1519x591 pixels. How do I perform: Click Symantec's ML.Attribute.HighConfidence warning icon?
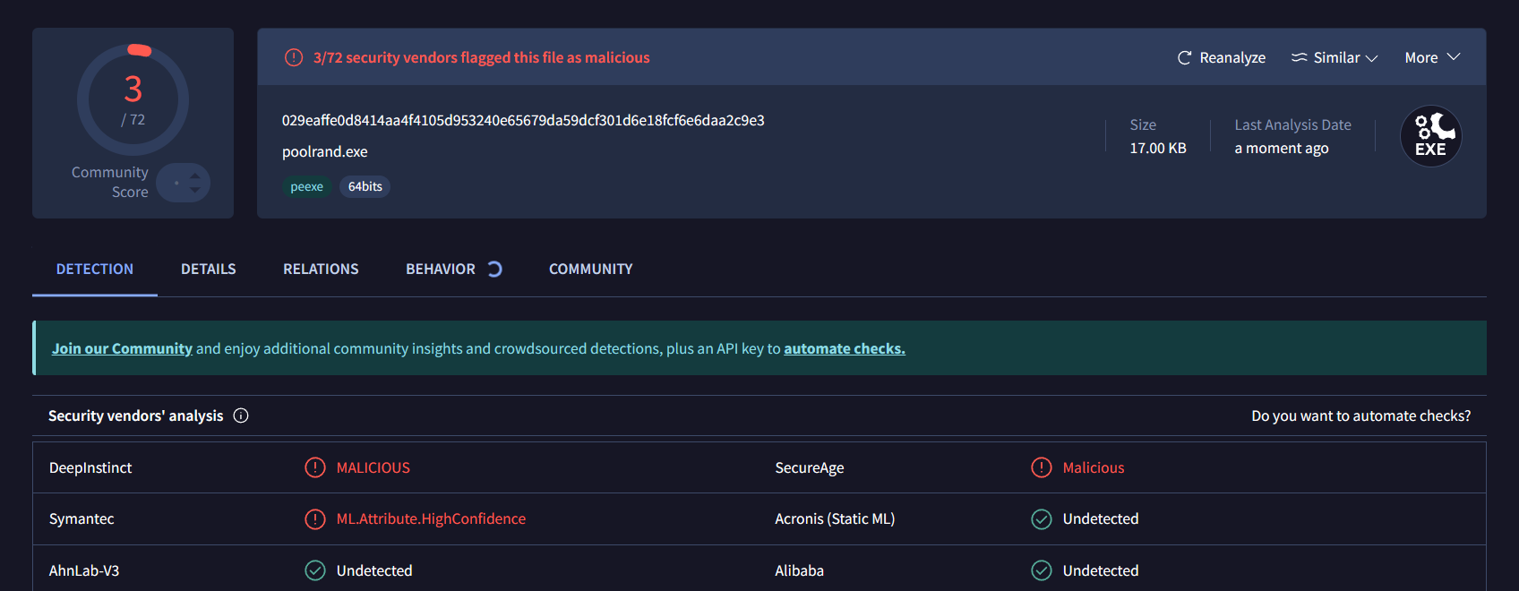coord(315,519)
